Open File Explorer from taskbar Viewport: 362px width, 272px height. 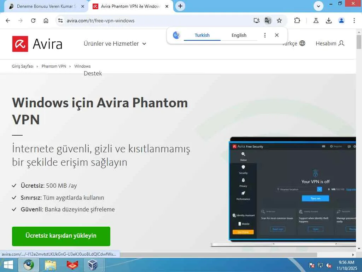50,265
